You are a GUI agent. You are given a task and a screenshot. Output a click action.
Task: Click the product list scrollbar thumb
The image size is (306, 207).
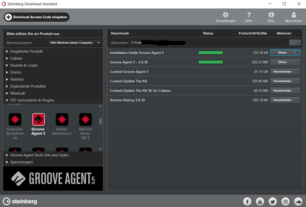click(x=100, y=121)
